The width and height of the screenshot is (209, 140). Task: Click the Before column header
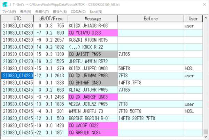coord(151,18)
